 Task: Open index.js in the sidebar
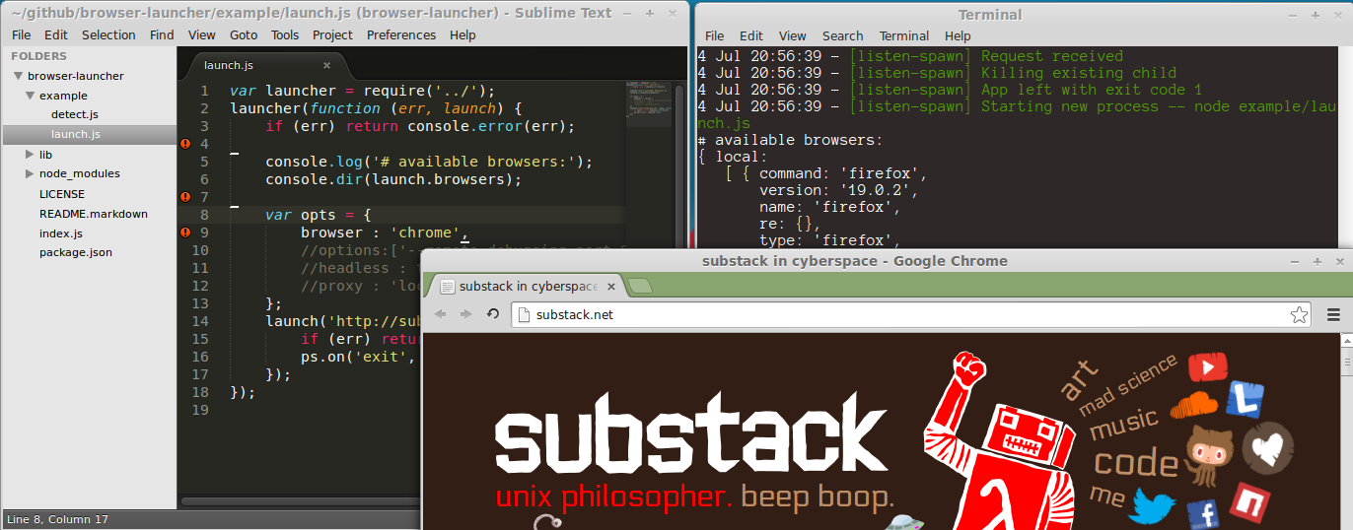(60, 233)
